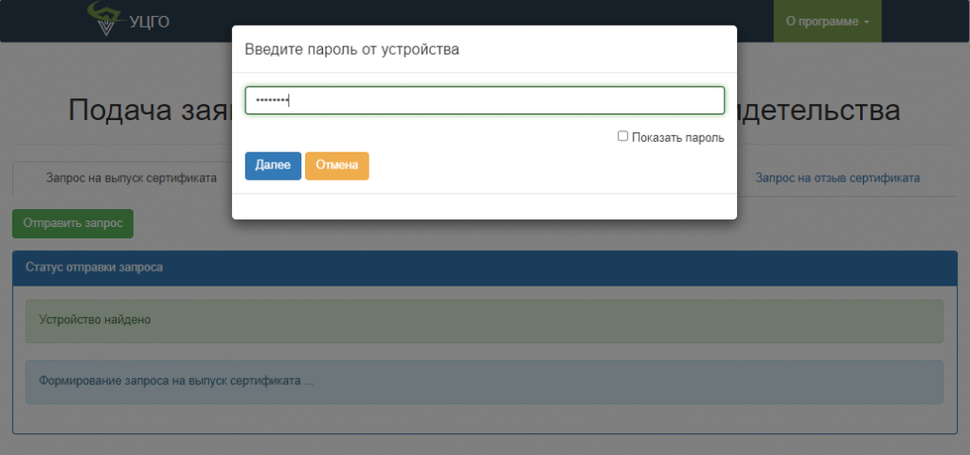970x455 pixels.
Task: Enable the Показать пароль checkbox
Action: [x=623, y=136]
